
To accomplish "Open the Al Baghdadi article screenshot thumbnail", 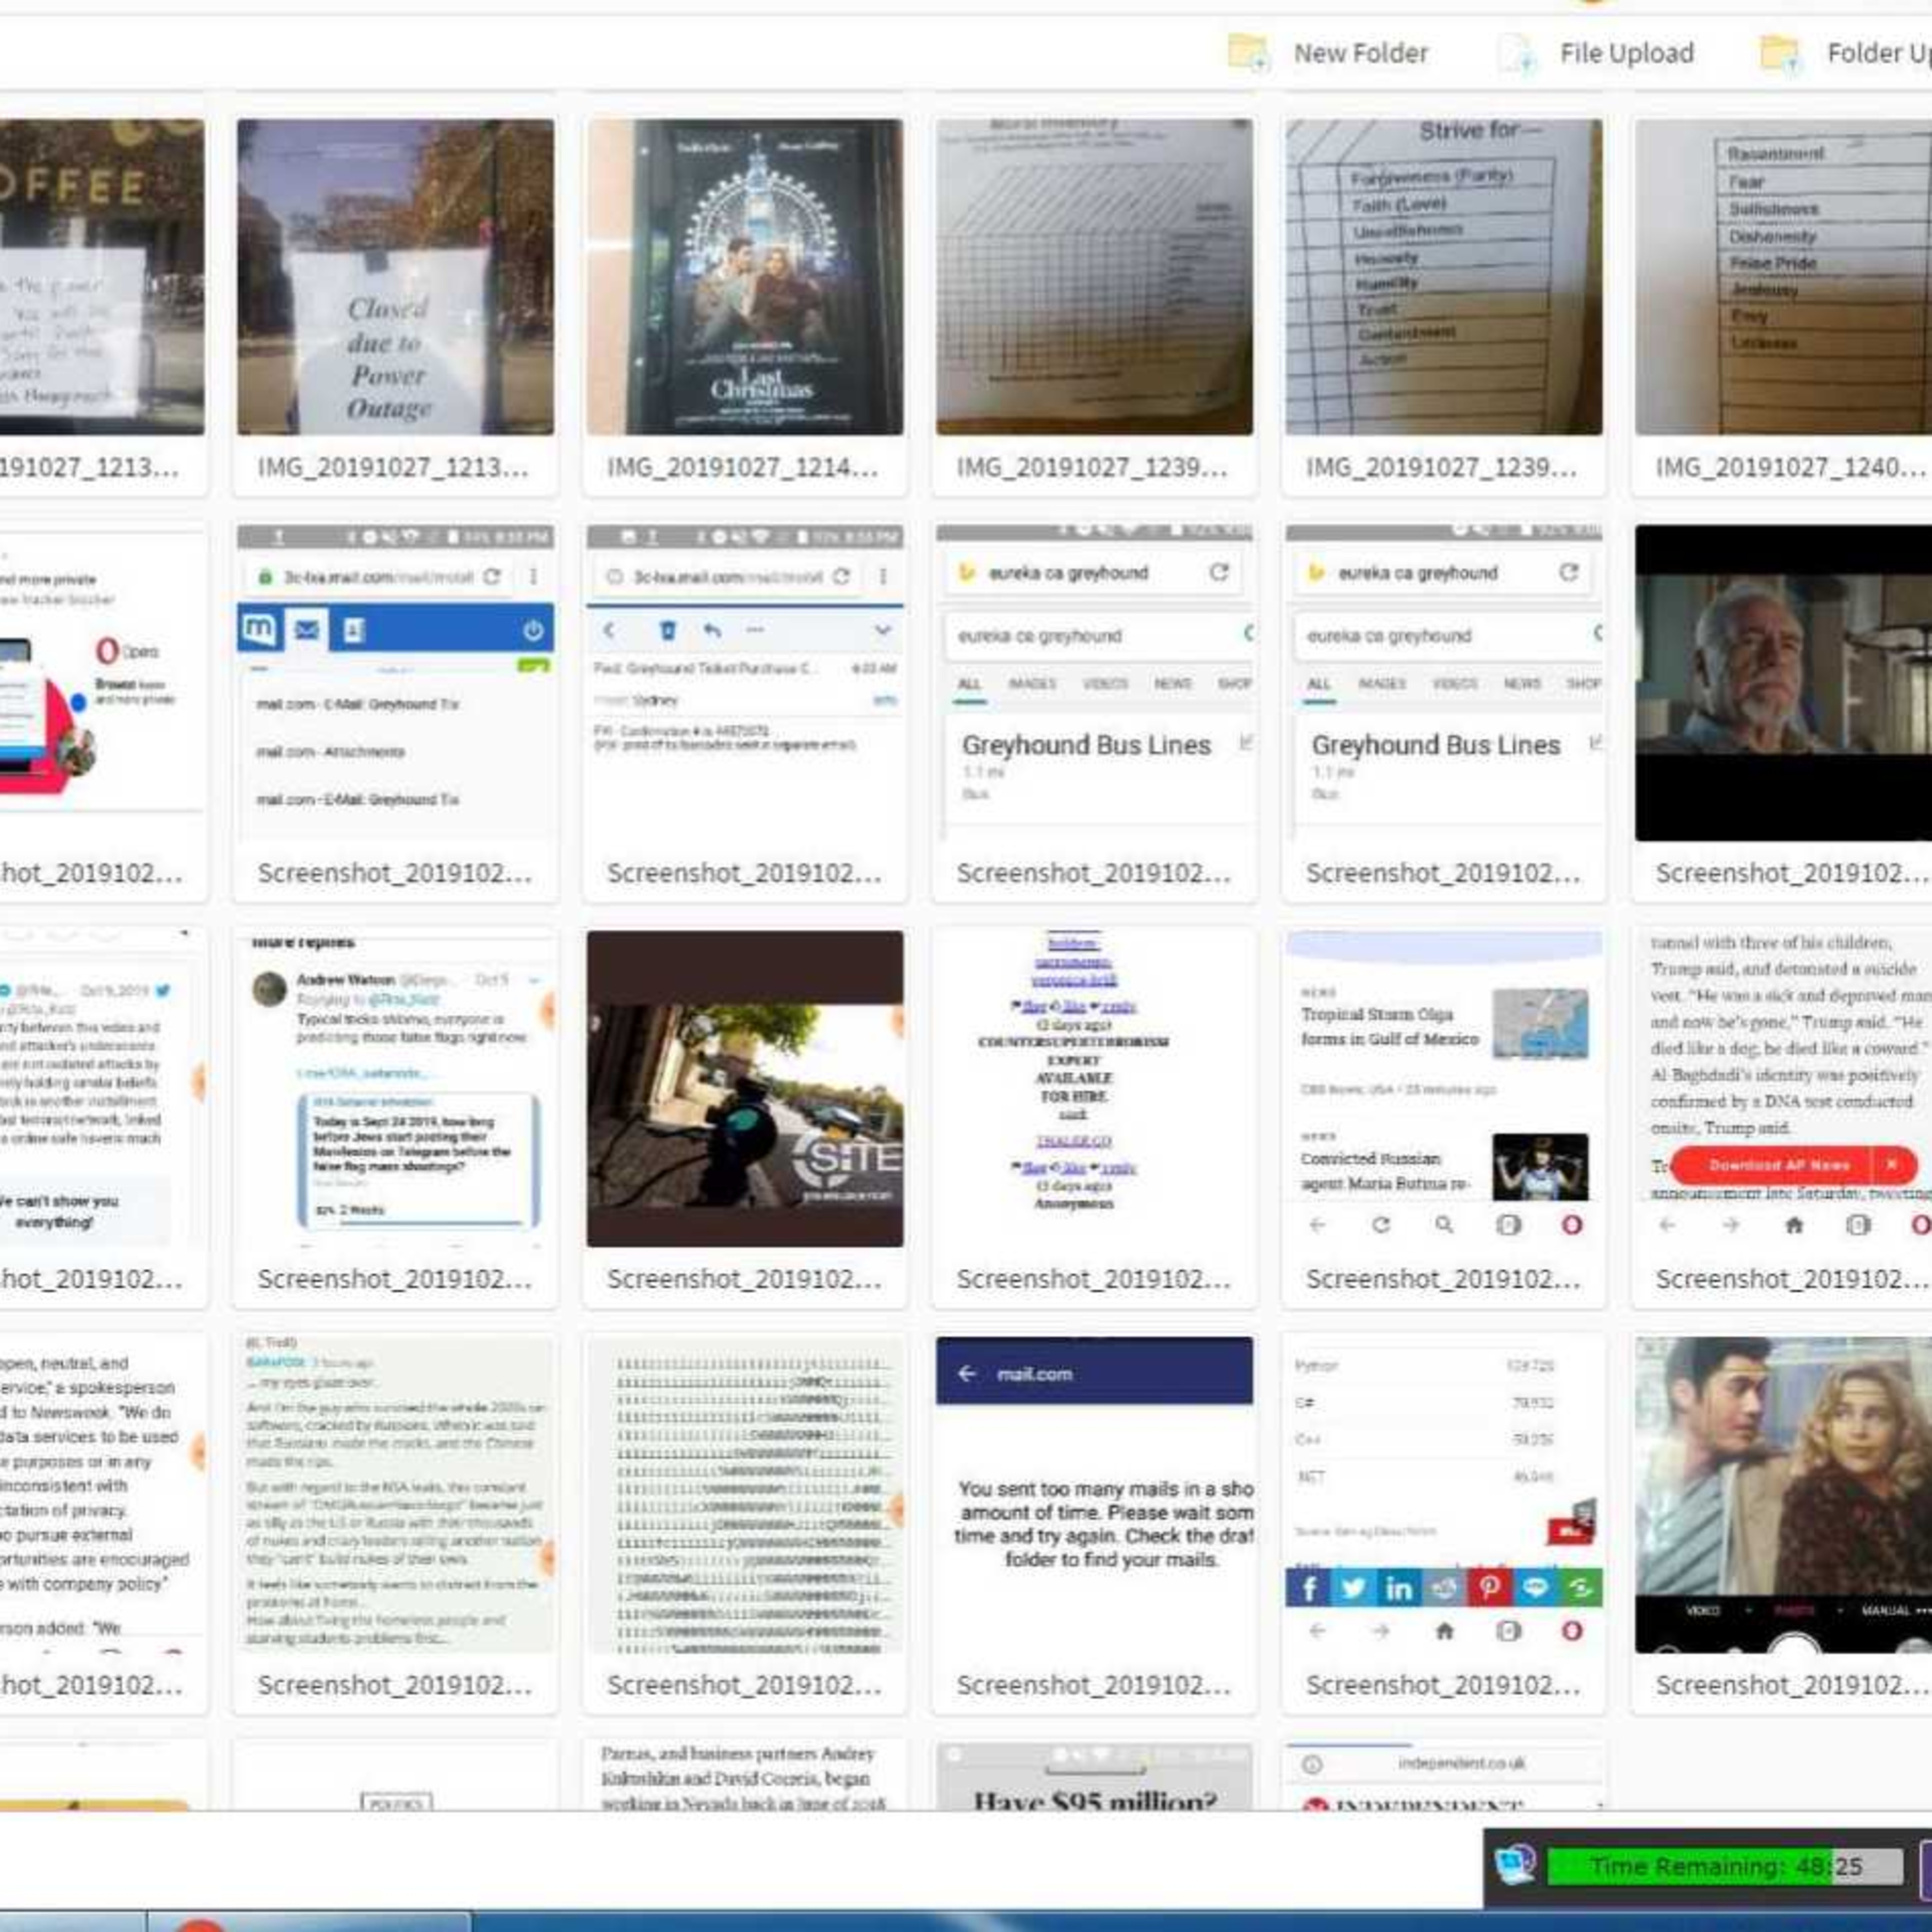I will click(1783, 1089).
